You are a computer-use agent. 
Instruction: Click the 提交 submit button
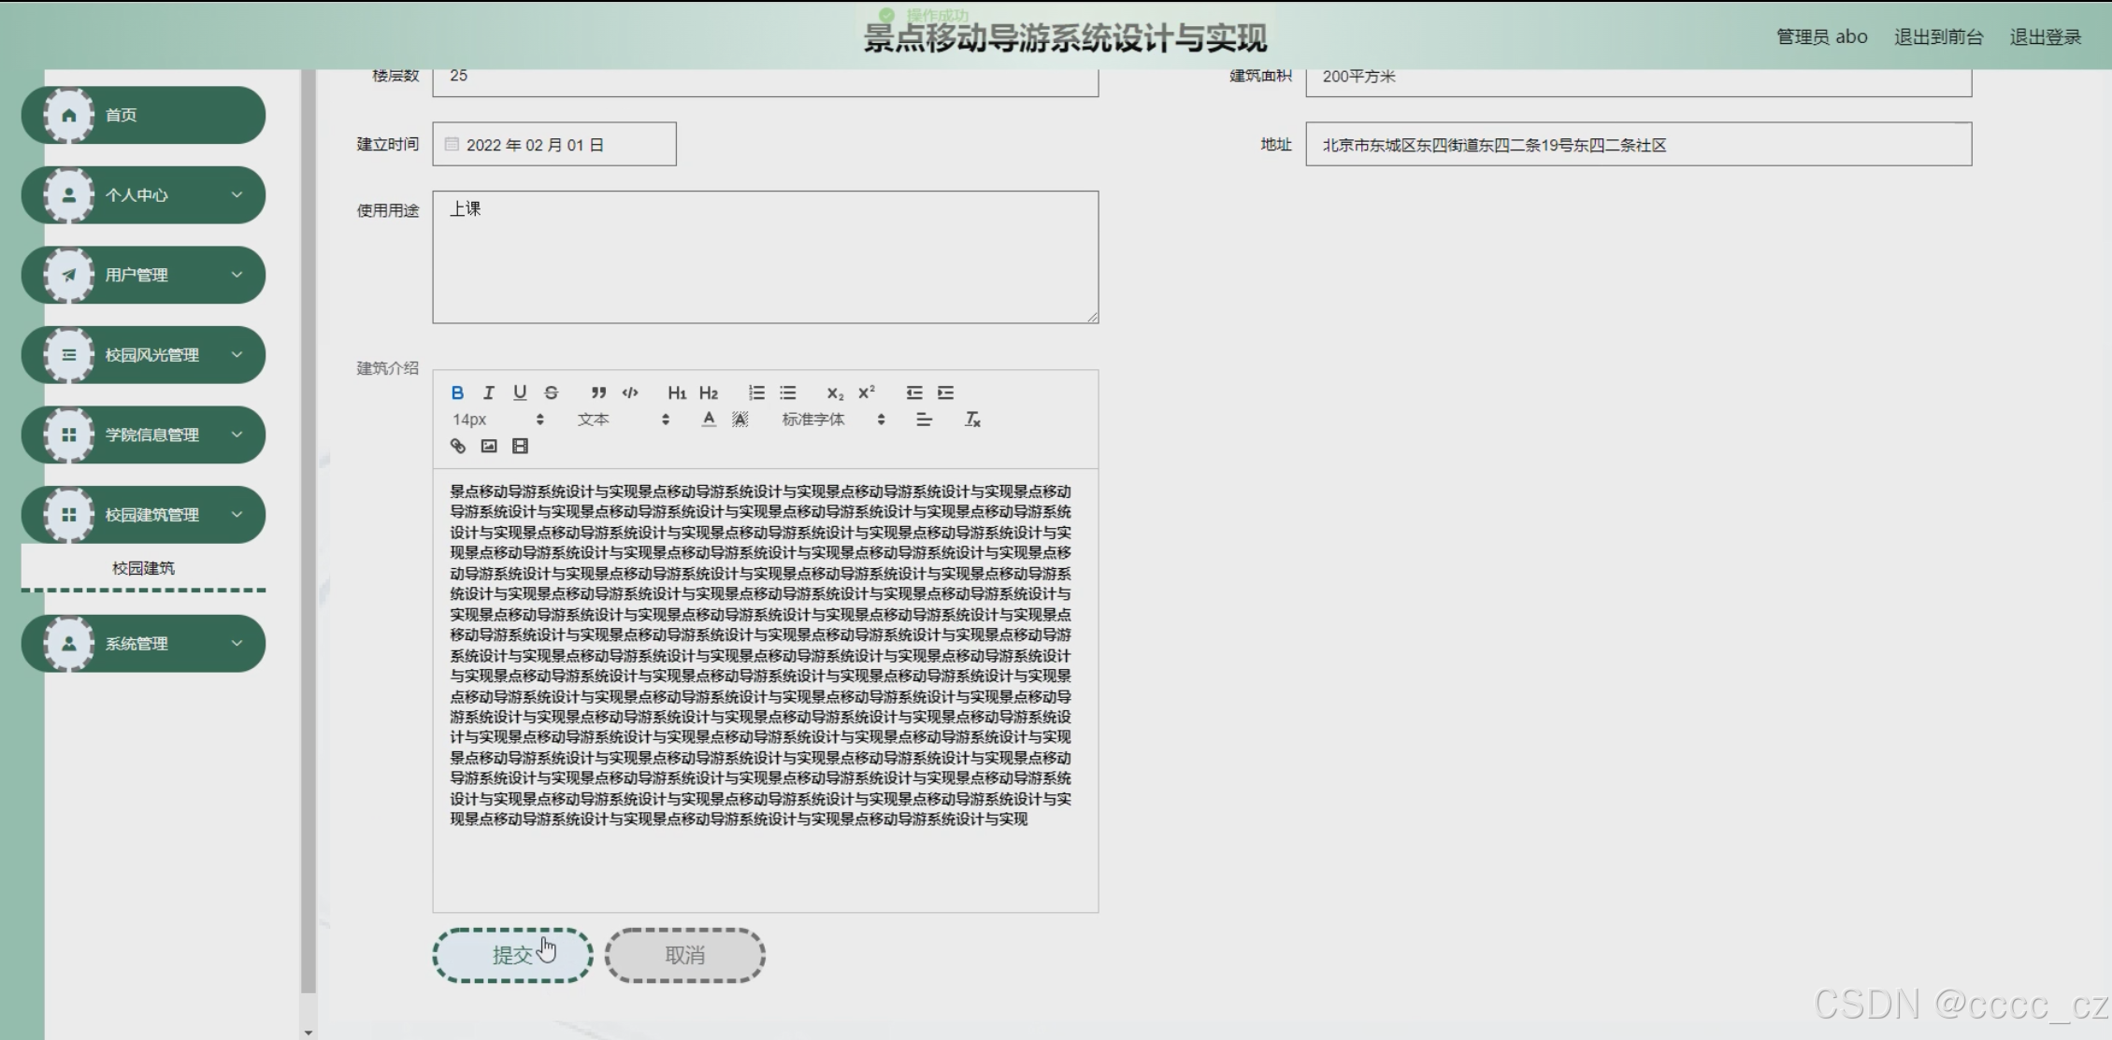512,955
